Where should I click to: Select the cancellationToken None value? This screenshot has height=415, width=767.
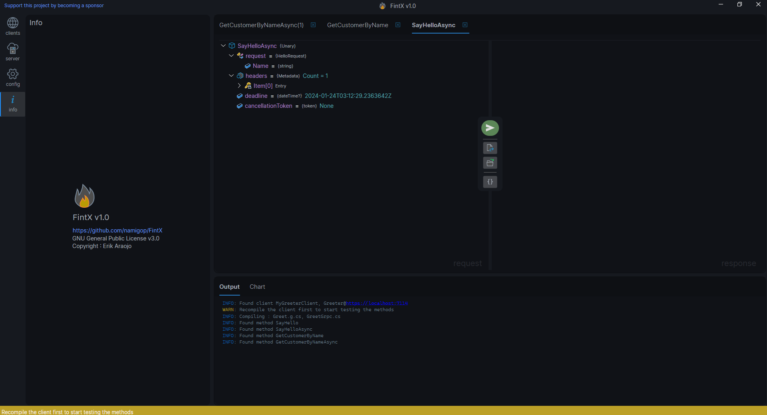point(326,106)
